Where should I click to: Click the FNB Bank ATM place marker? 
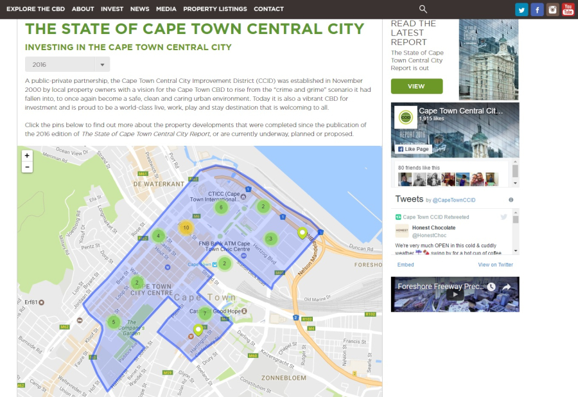[243, 256]
